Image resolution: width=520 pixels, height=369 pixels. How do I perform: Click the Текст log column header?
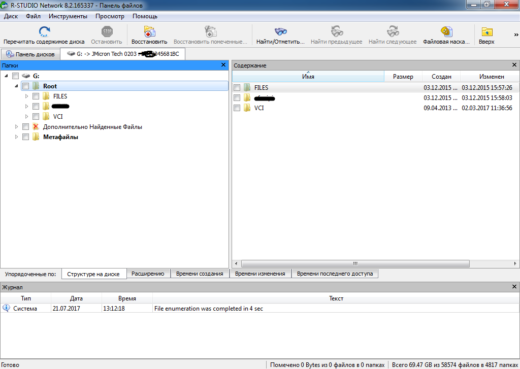(x=336, y=298)
